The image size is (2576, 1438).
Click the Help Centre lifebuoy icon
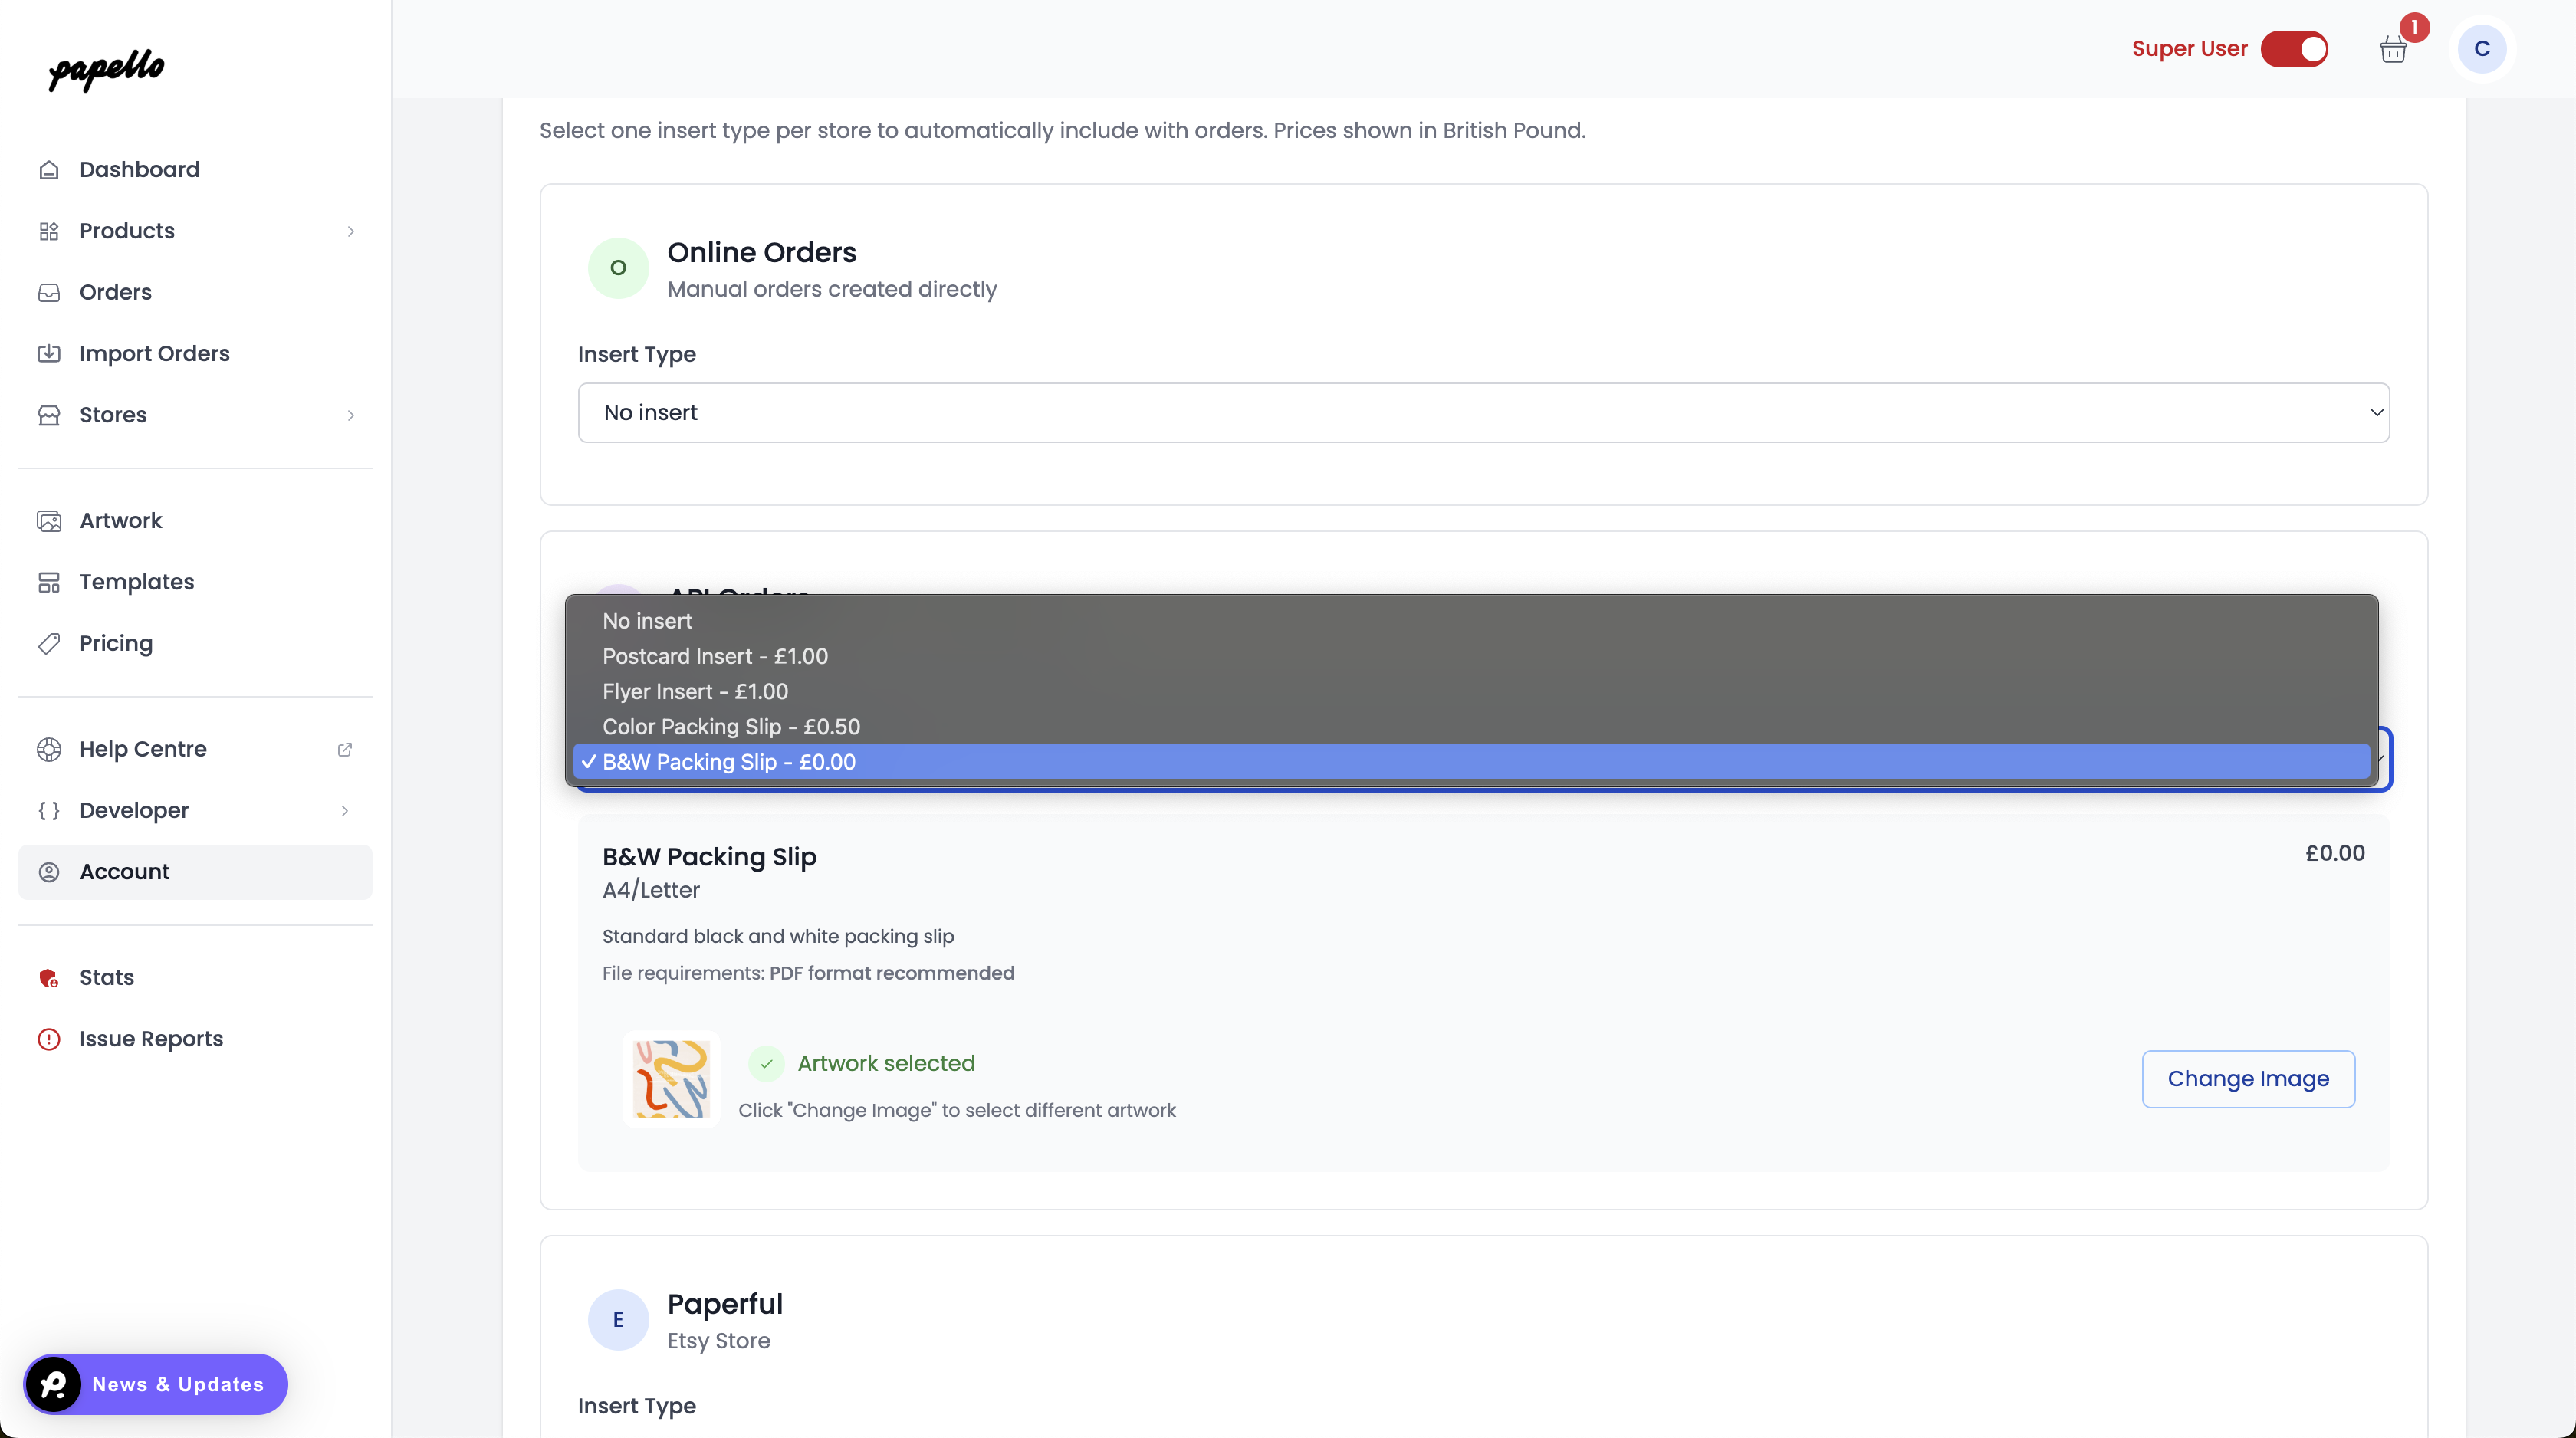coord(49,749)
